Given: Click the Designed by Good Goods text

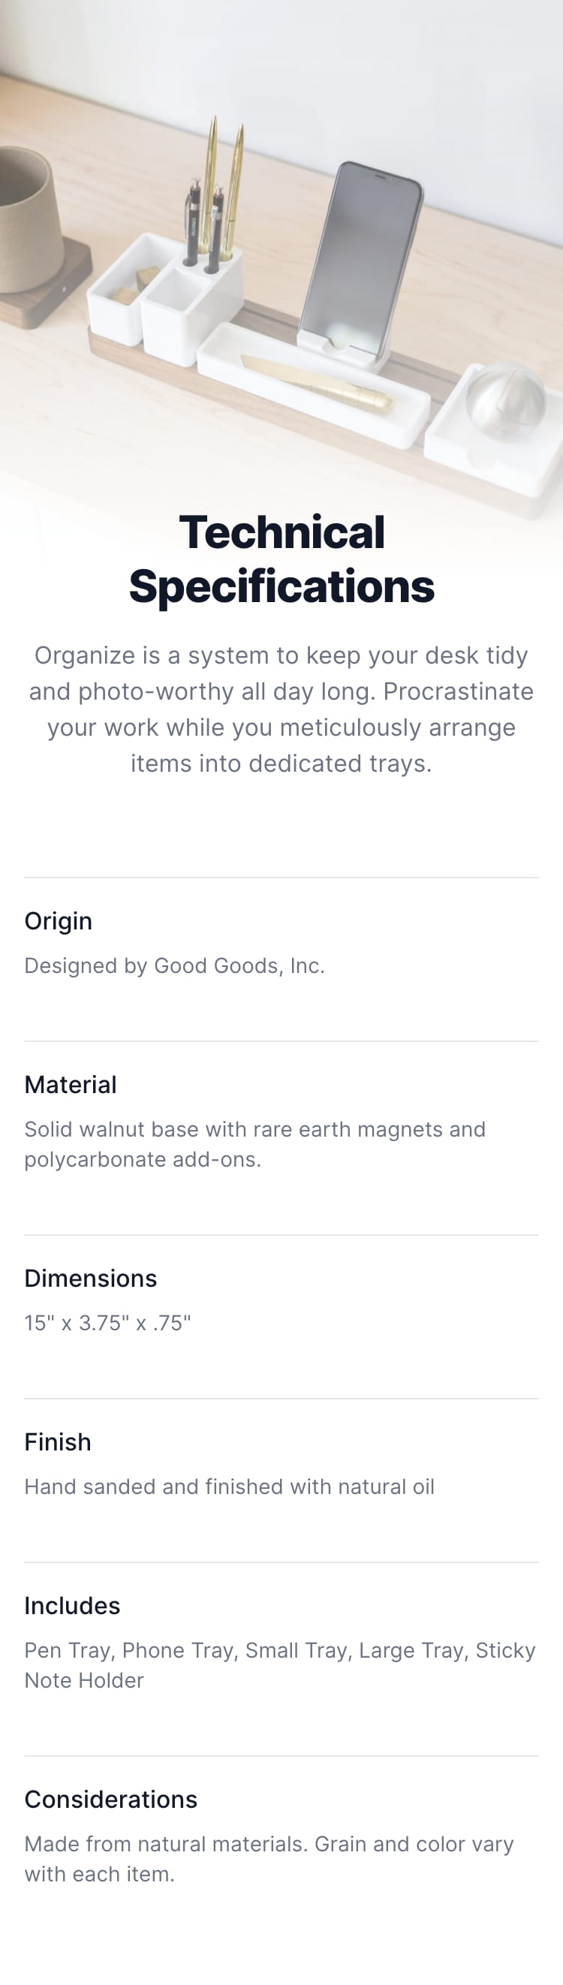Looking at the screenshot, I should coord(175,965).
